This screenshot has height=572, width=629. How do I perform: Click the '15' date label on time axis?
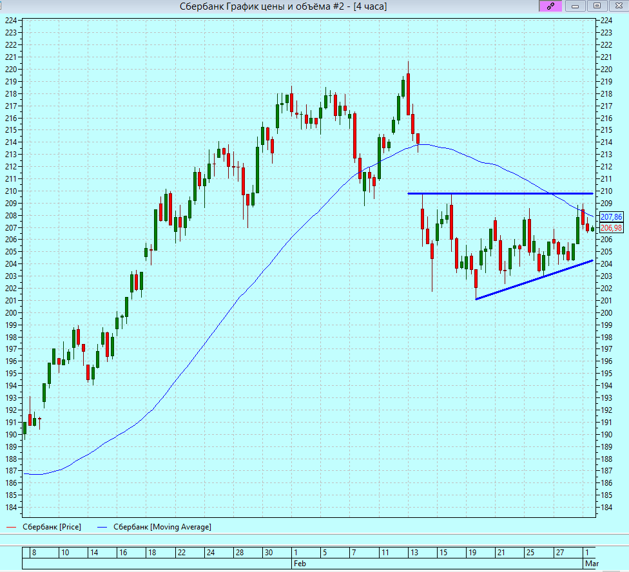tap(443, 553)
